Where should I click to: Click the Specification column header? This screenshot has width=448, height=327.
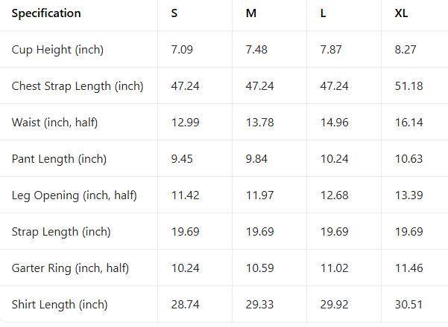coord(46,13)
